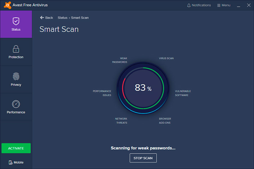Click the green ACTIVATE button
Viewport: 254px width, 169px height.
[x=16, y=148]
